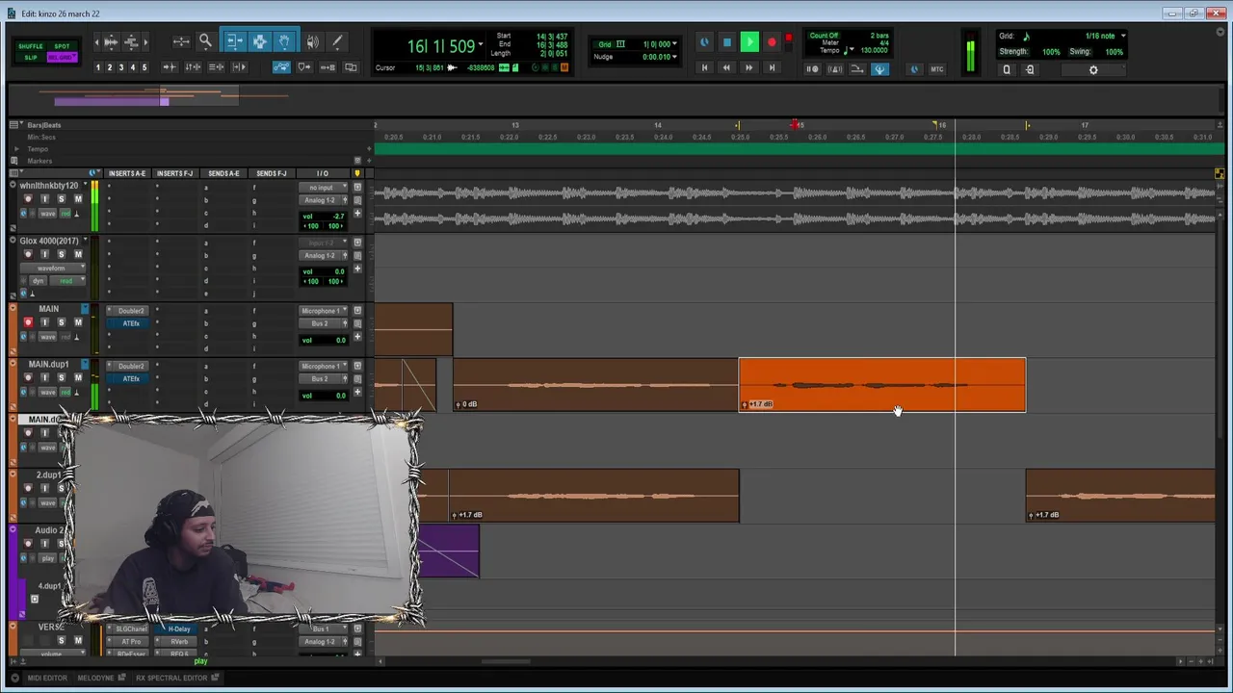Select zoom preset 5
This screenshot has height=693, width=1233.
pyautogui.click(x=144, y=67)
